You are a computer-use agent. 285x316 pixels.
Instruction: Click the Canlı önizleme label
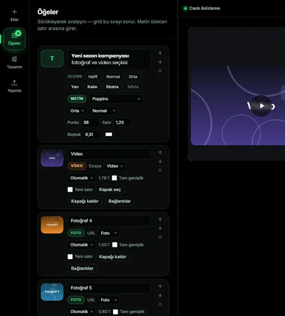(204, 8)
